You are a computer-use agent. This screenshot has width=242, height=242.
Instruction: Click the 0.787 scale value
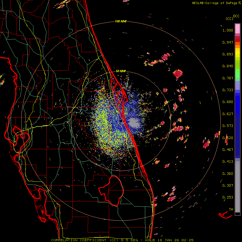[x=228, y=78]
